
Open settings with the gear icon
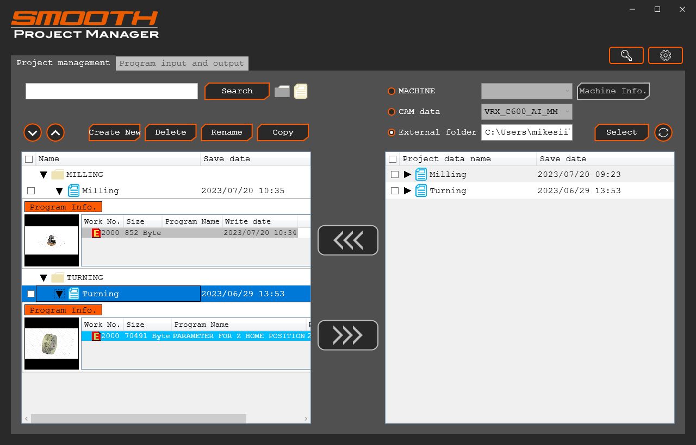click(x=666, y=55)
